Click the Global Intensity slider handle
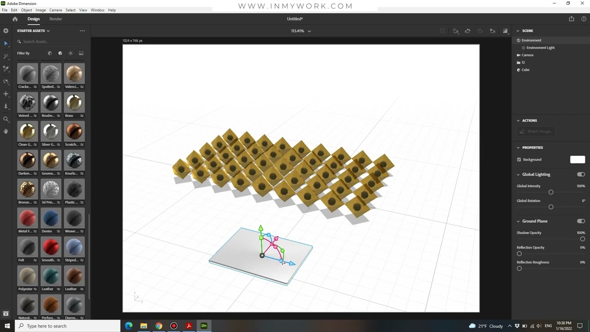The image size is (590, 332). 551,192
